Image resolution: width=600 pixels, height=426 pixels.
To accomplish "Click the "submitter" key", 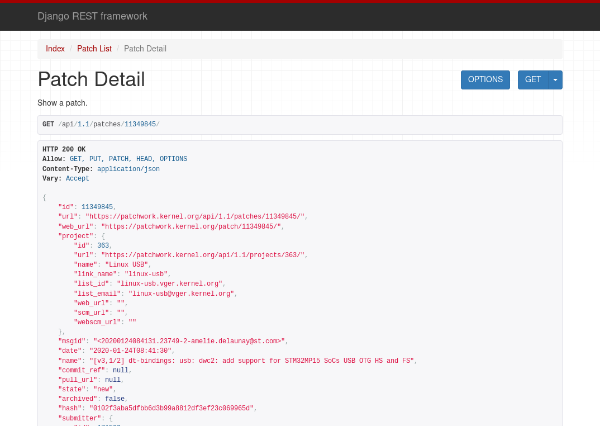I will click(79, 418).
